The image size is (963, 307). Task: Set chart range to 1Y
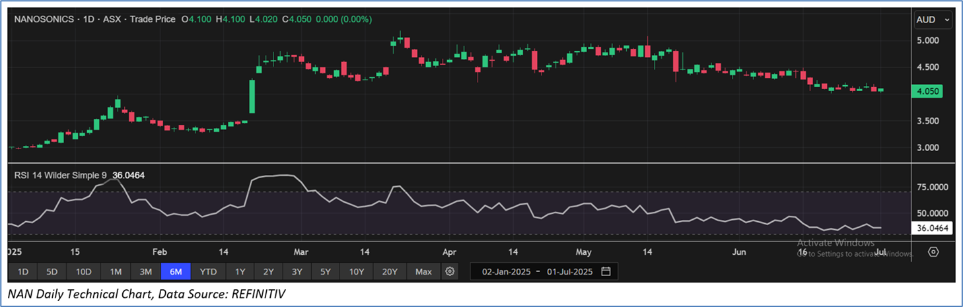[x=240, y=271]
